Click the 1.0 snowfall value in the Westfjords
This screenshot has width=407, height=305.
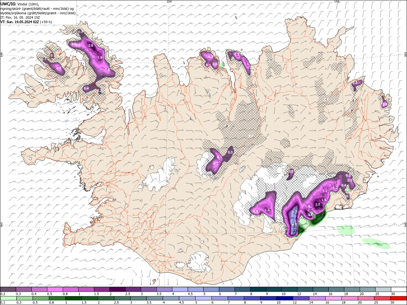[107, 69]
